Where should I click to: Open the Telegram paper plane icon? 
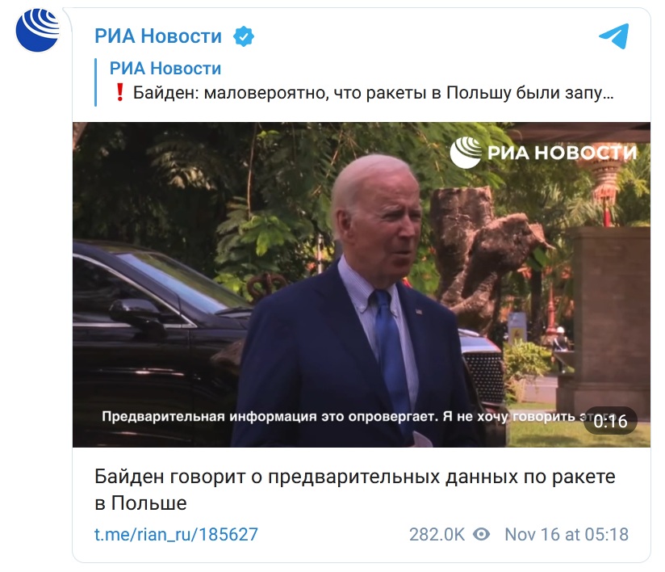coord(613,36)
